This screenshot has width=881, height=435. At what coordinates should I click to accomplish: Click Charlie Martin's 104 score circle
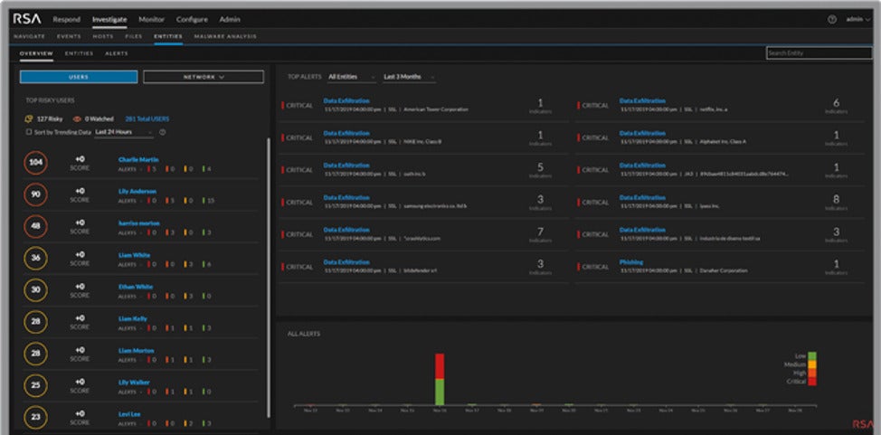pos(36,163)
